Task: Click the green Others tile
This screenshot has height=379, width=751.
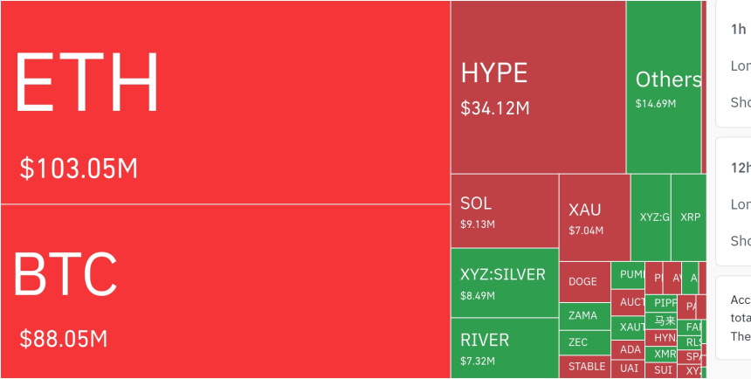Action: pos(664,87)
